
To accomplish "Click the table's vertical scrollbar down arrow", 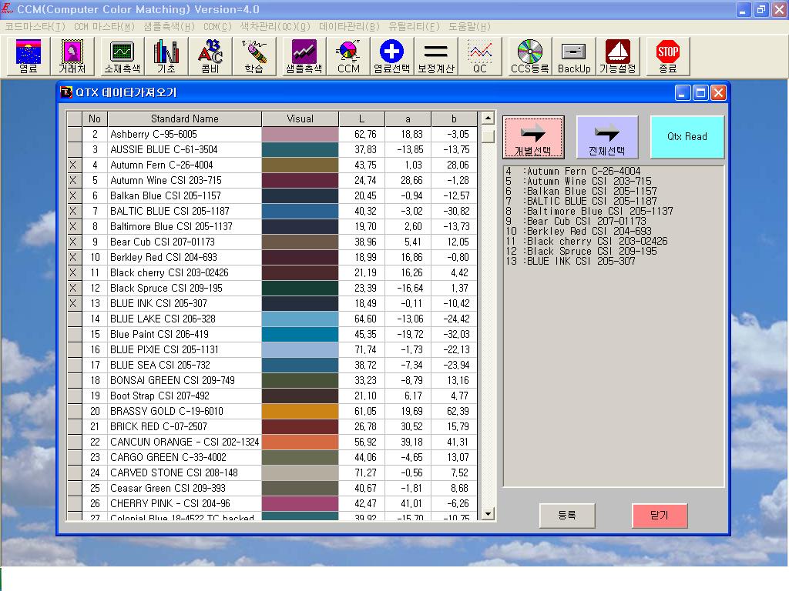I will (487, 513).
